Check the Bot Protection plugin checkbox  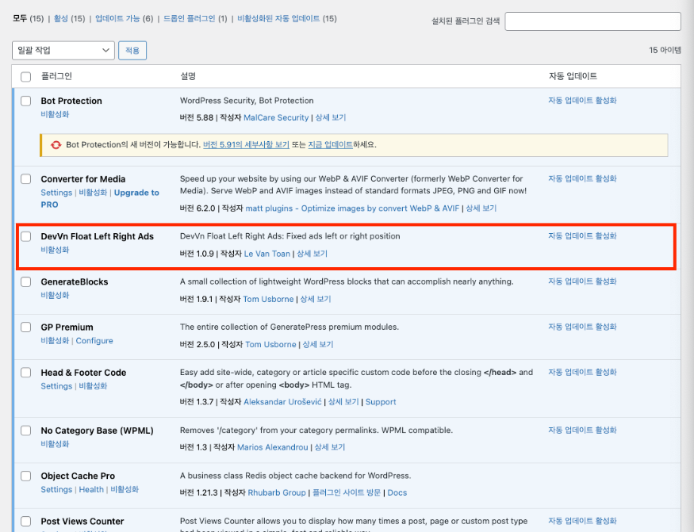(x=26, y=101)
